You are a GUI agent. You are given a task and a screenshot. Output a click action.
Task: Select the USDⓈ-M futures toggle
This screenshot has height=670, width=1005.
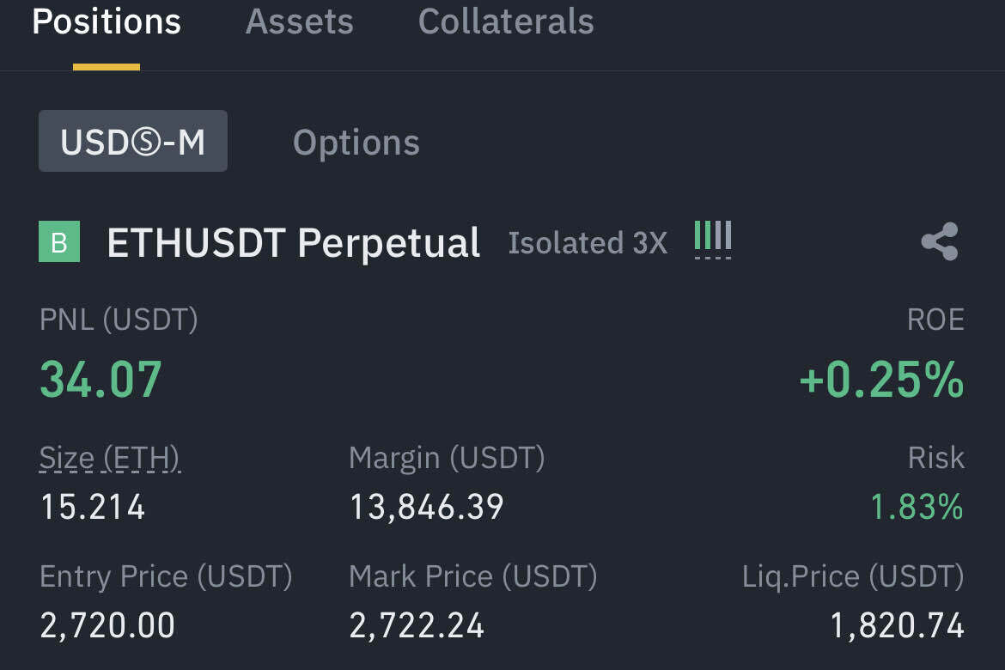click(x=133, y=142)
